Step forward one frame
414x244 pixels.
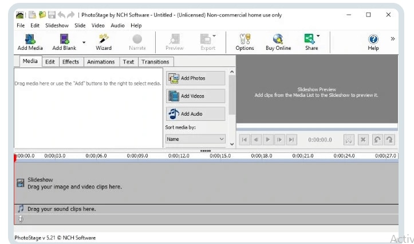point(279,140)
